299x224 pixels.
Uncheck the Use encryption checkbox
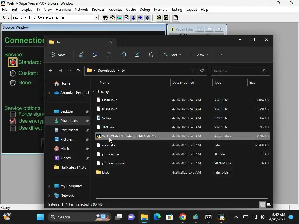tap(13, 121)
